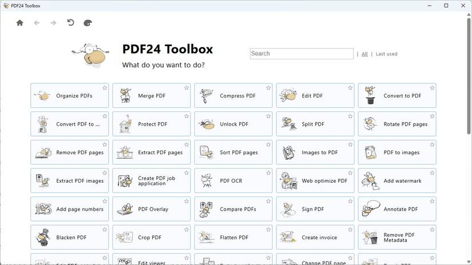
Task: Open the PDF to images tool
Action: point(397,152)
